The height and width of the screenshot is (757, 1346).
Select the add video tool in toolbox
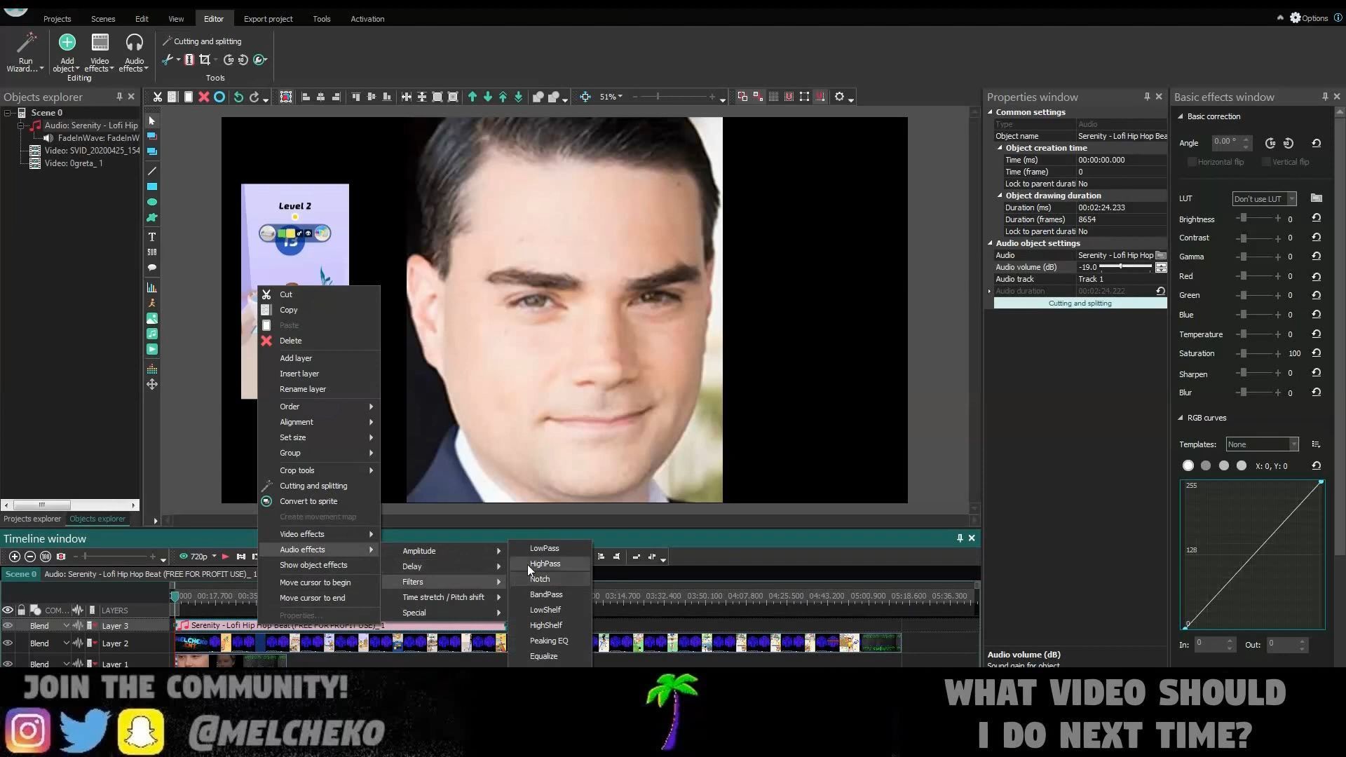click(x=151, y=349)
